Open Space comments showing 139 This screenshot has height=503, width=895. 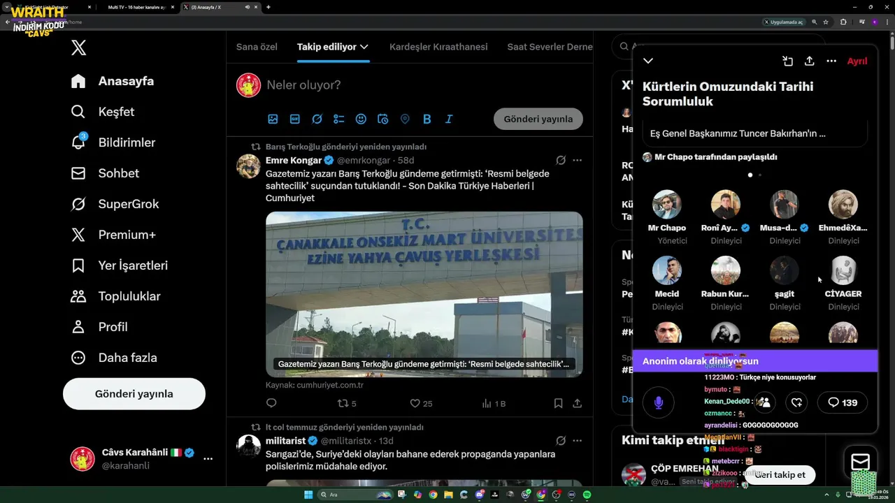click(842, 402)
